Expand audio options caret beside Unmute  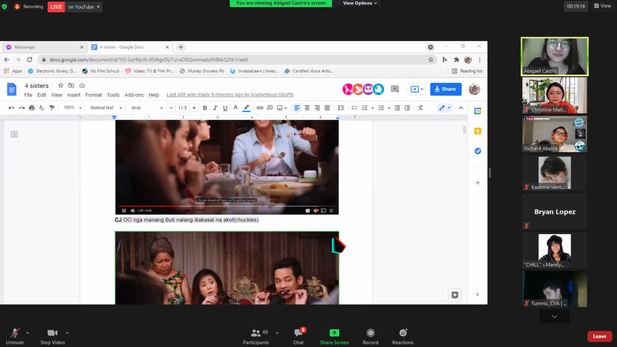(x=27, y=332)
